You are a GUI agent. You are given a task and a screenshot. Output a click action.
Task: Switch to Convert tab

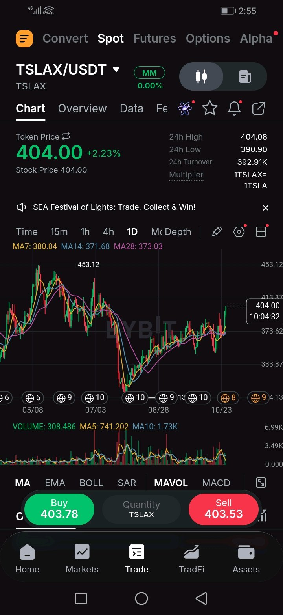pyautogui.click(x=65, y=38)
